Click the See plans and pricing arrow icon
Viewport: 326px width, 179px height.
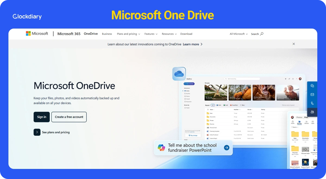point(37,132)
